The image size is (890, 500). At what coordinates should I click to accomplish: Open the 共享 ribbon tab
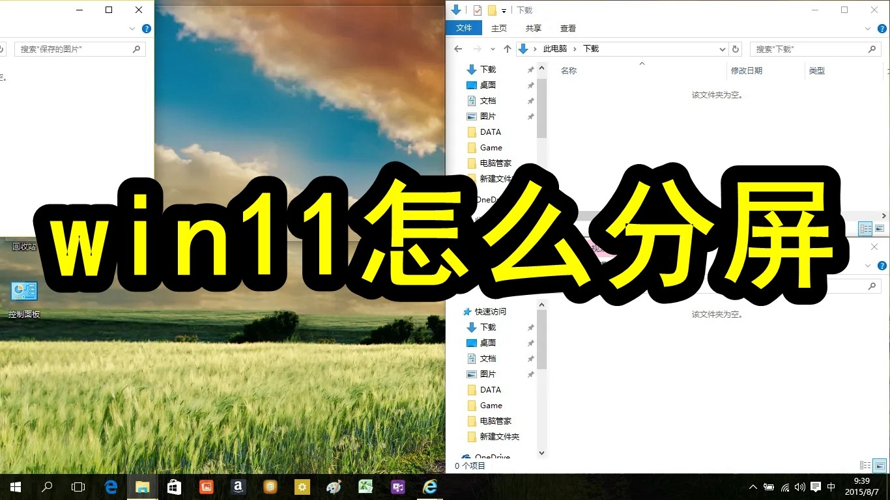pyautogui.click(x=534, y=29)
